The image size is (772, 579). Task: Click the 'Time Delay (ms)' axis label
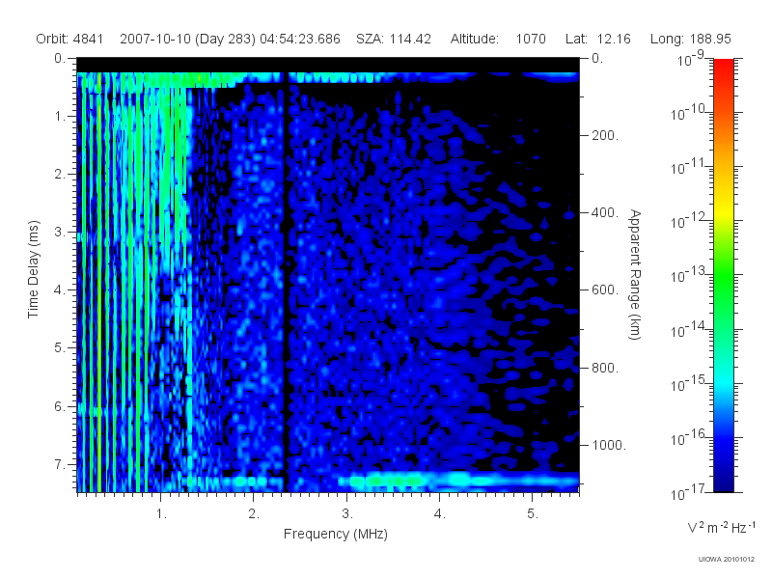33,269
